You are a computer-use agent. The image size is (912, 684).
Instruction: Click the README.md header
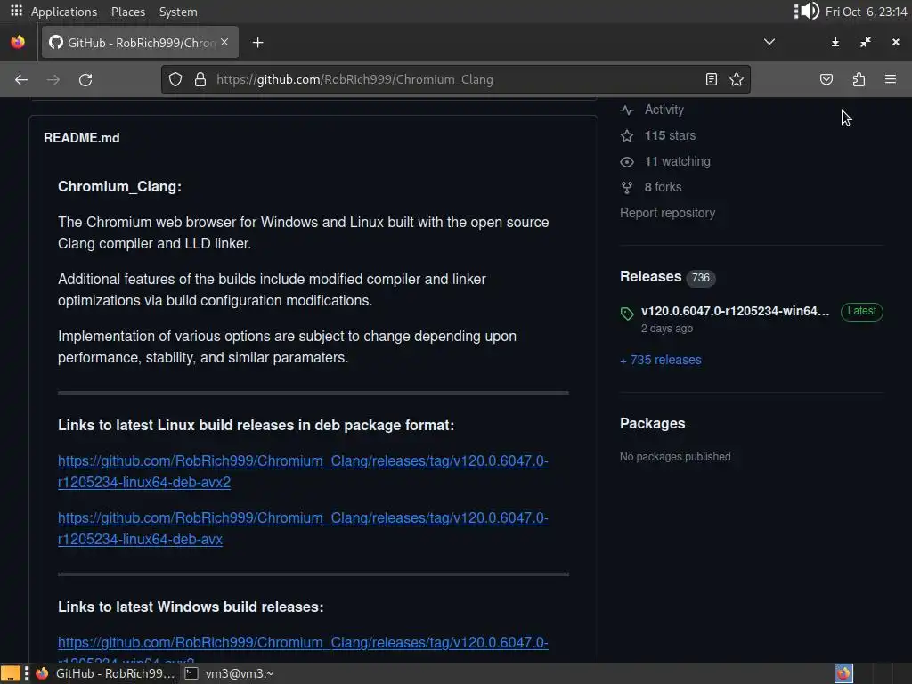coord(81,138)
